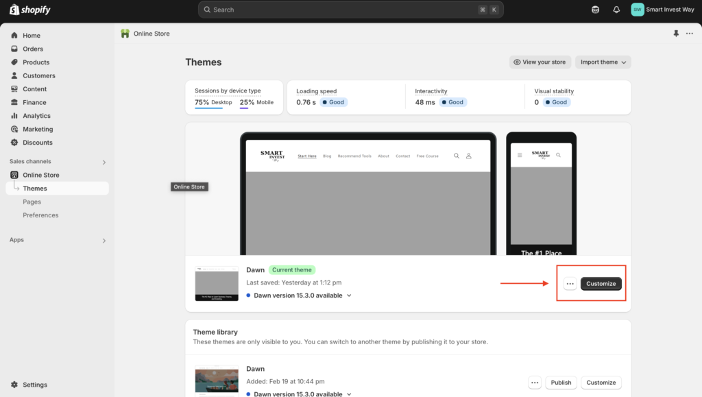Open Products in the sidebar
The image size is (702, 397).
[36, 62]
